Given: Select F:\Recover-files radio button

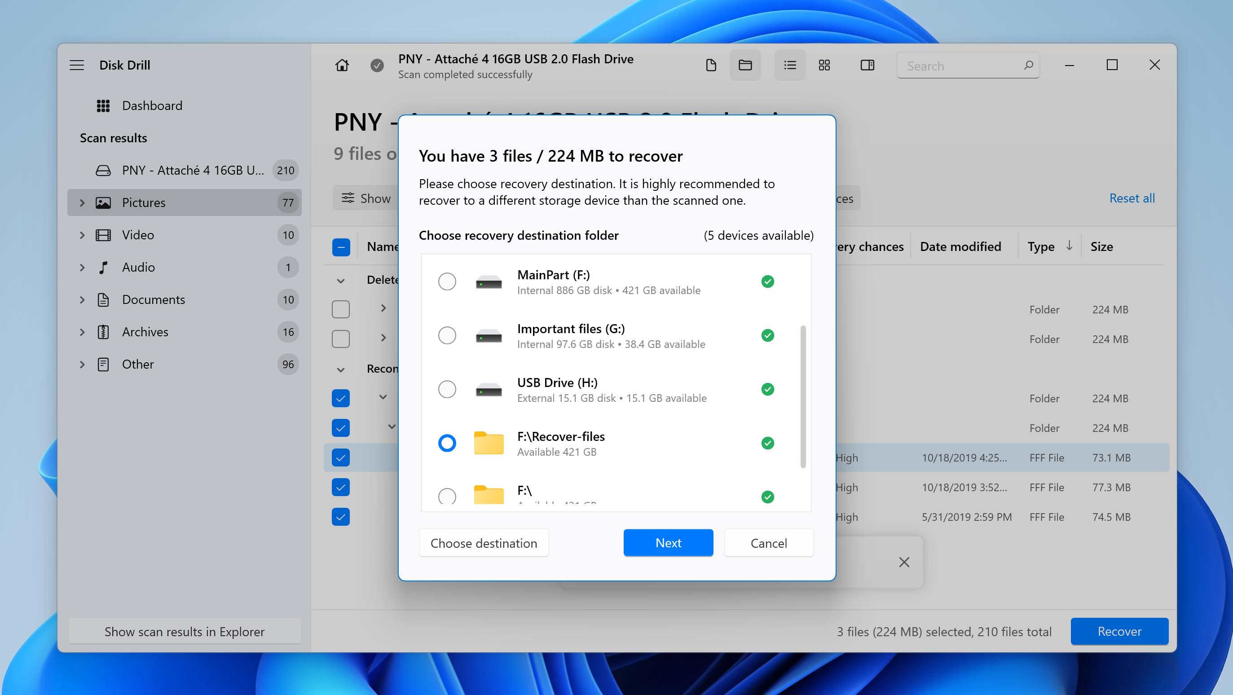Looking at the screenshot, I should [447, 443].
